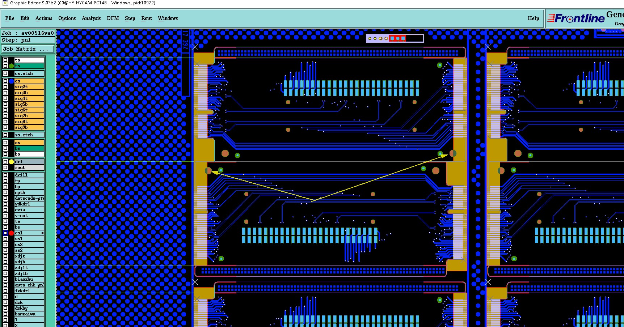This screenshot has height=327, width=624.
Task: Toggle the checkbox for layer cs.etch
Action: coord(5,73)
